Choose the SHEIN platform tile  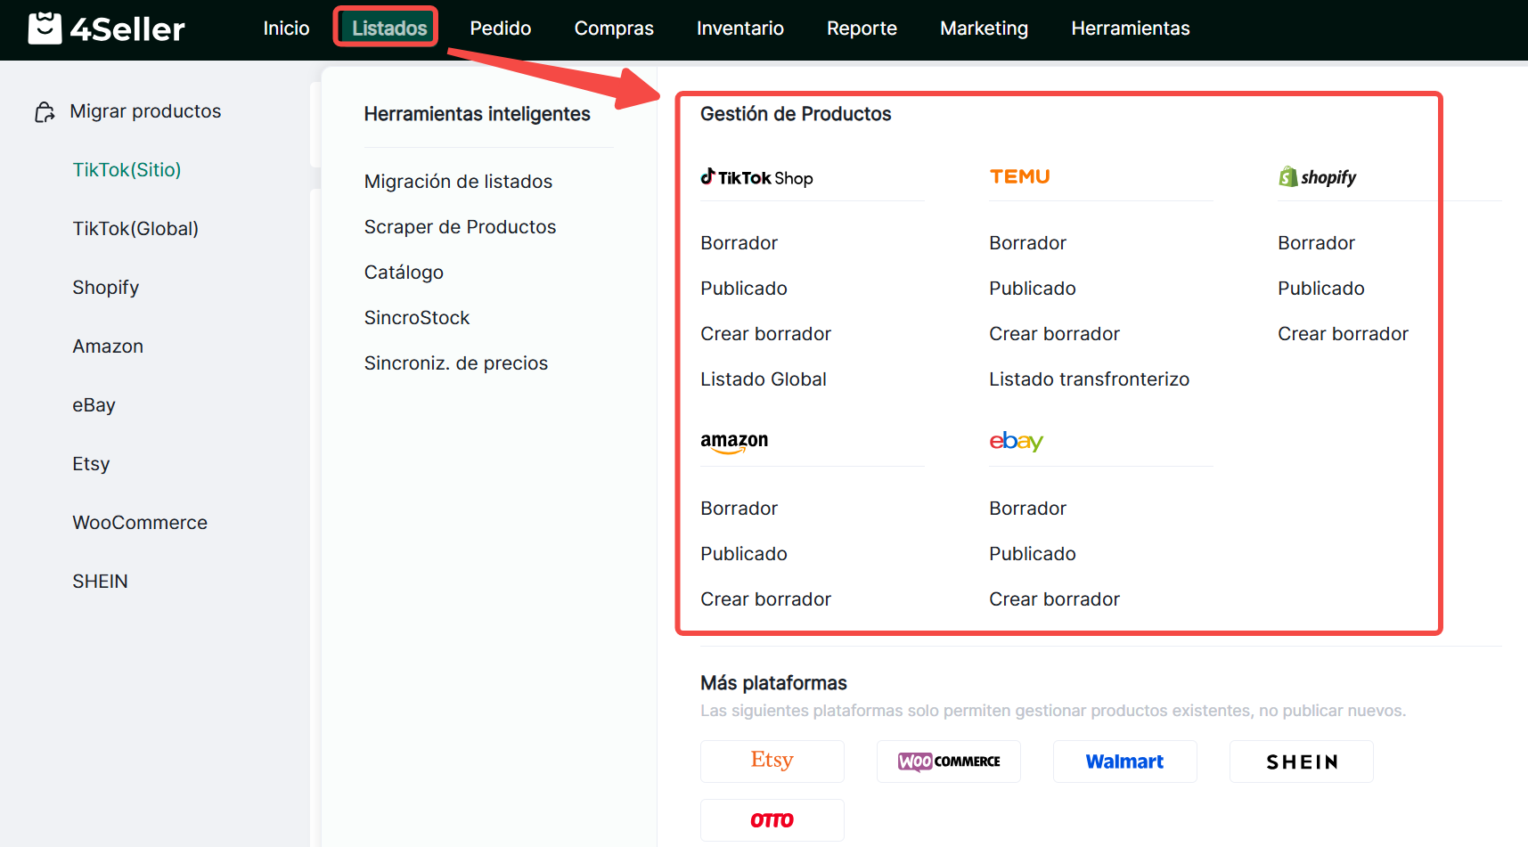(x=1301, y=761)
